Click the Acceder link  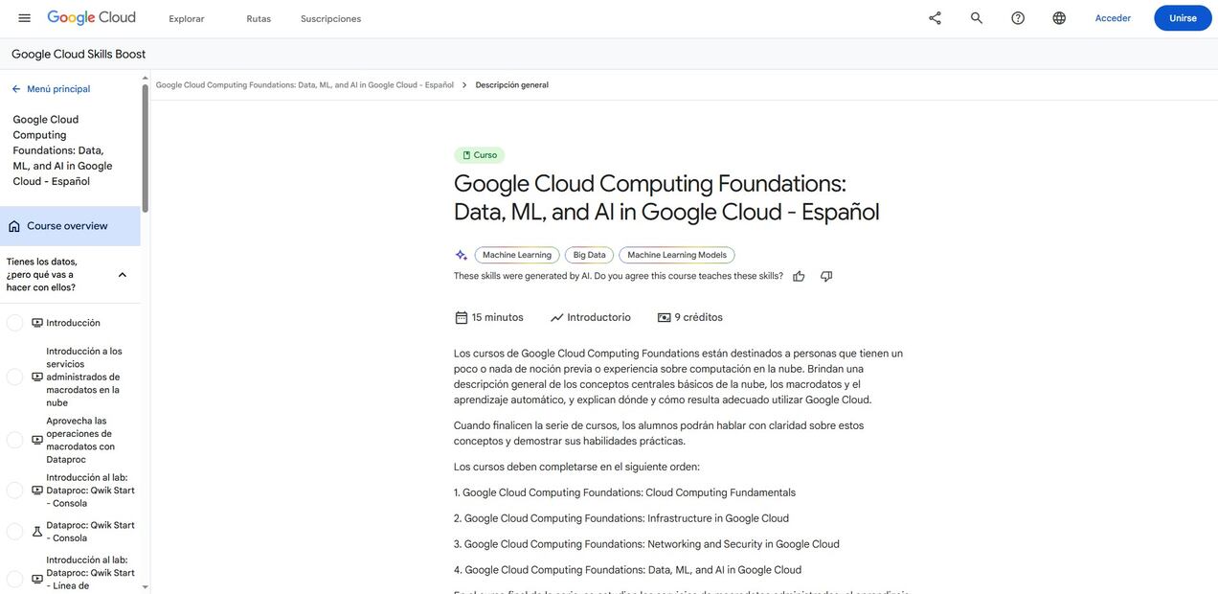(1113, 18)
